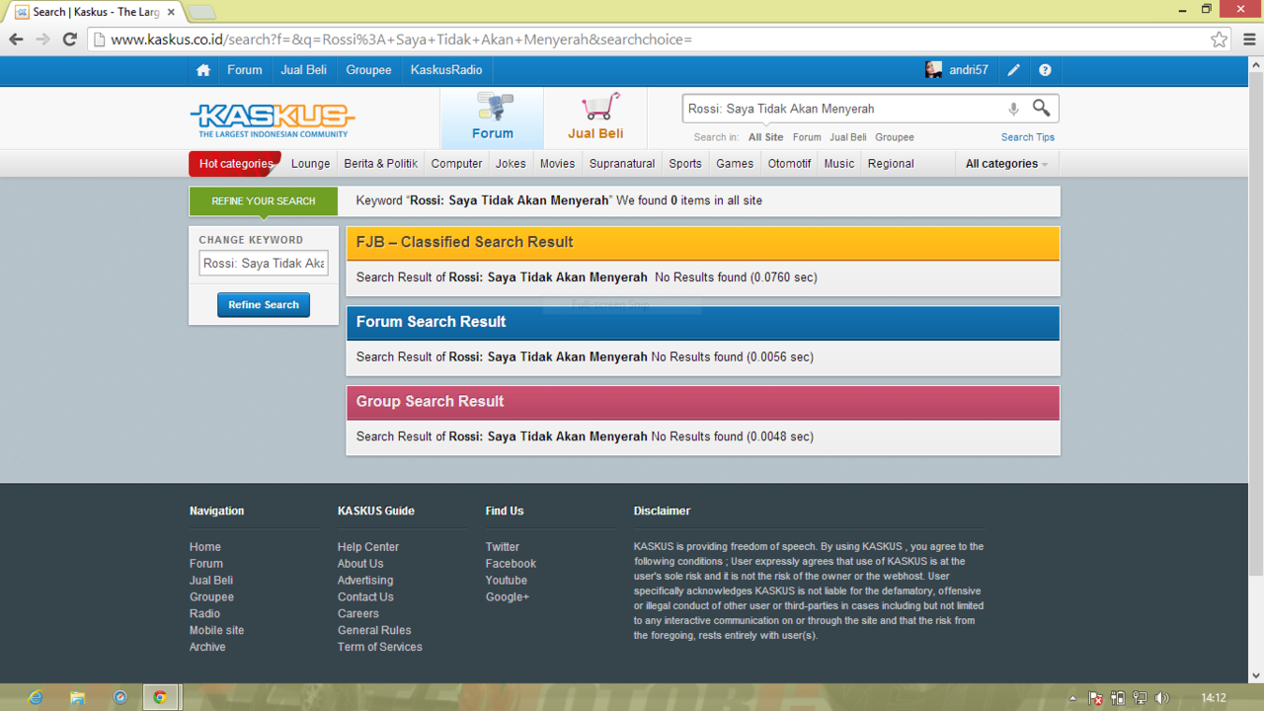Open KaskusRadio in top bar
The image size is (1264, 711).
click(446, 70)
